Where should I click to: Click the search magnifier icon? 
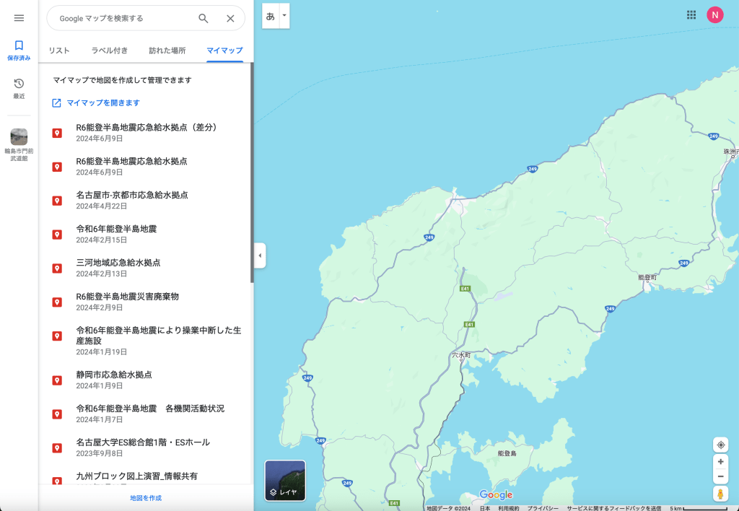(x=204, y=19)
